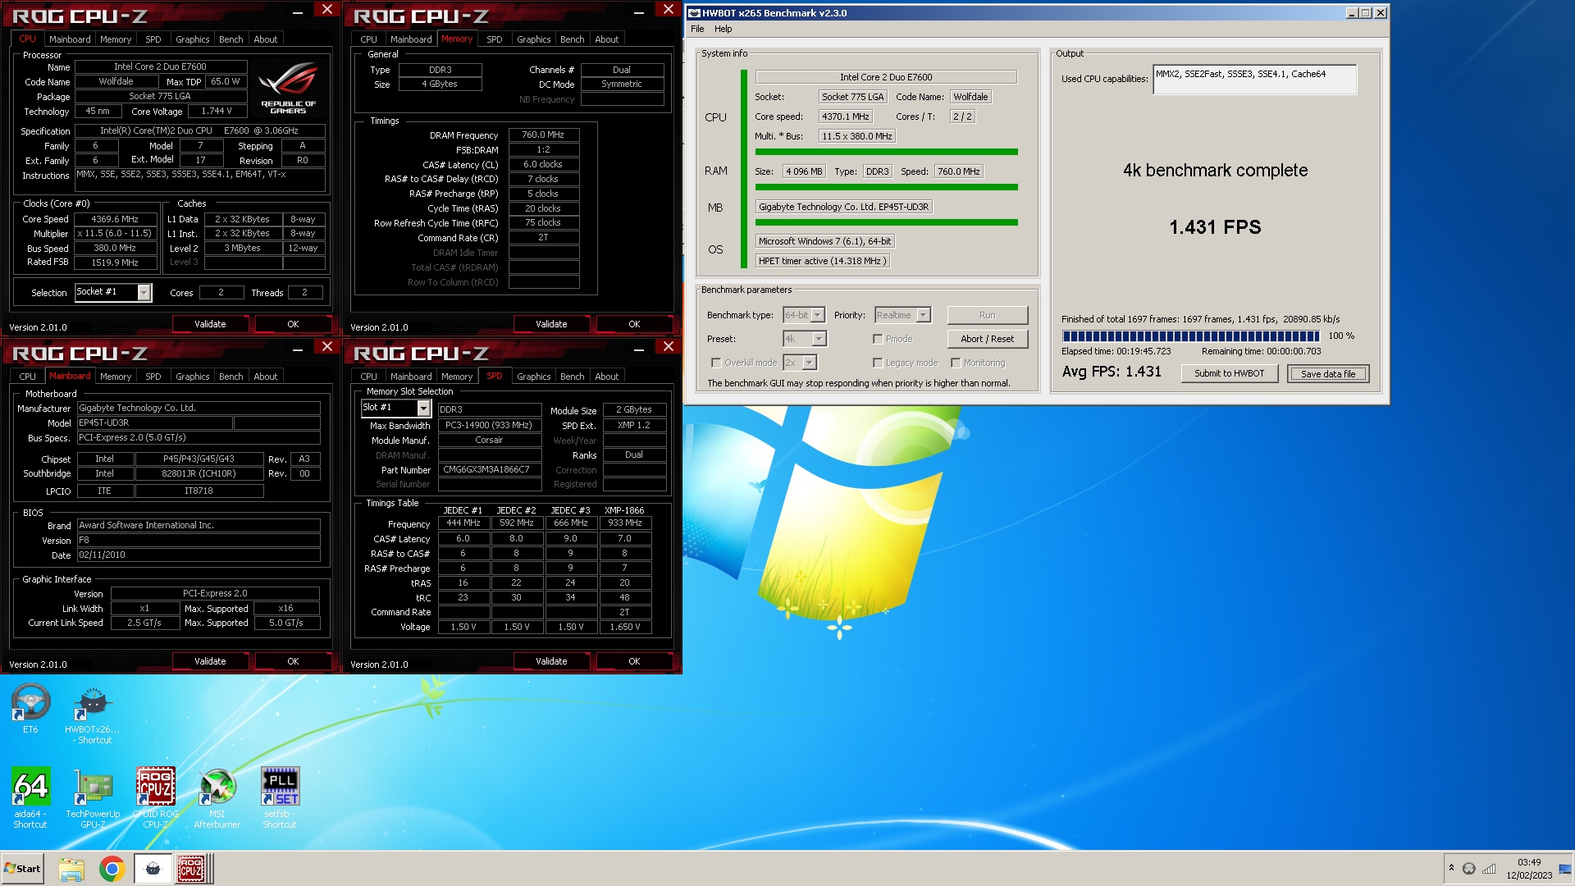
Task: Open the File menu in HWBOT
Action: [x=697, y=29]
